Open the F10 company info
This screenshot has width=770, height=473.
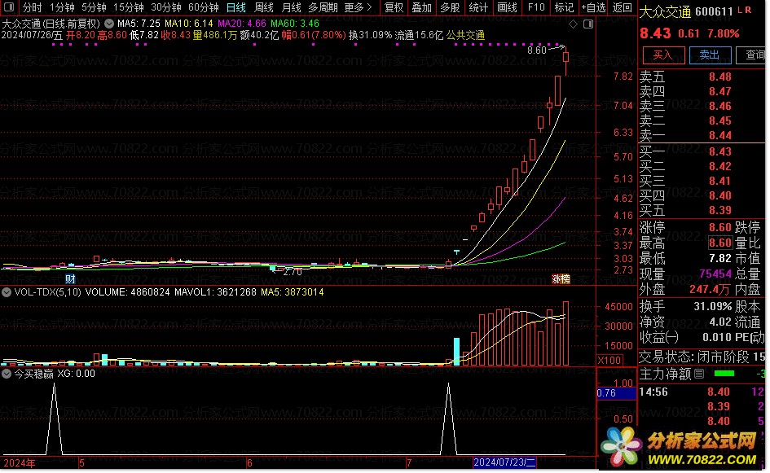point(536,7)
